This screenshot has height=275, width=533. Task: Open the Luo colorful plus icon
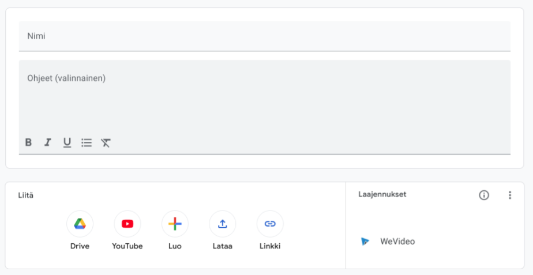click(175, 224)
